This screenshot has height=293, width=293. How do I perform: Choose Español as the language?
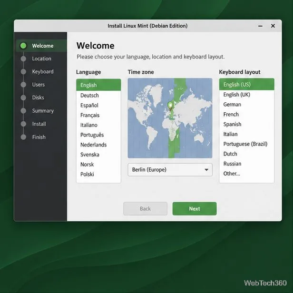coord(98,105)
